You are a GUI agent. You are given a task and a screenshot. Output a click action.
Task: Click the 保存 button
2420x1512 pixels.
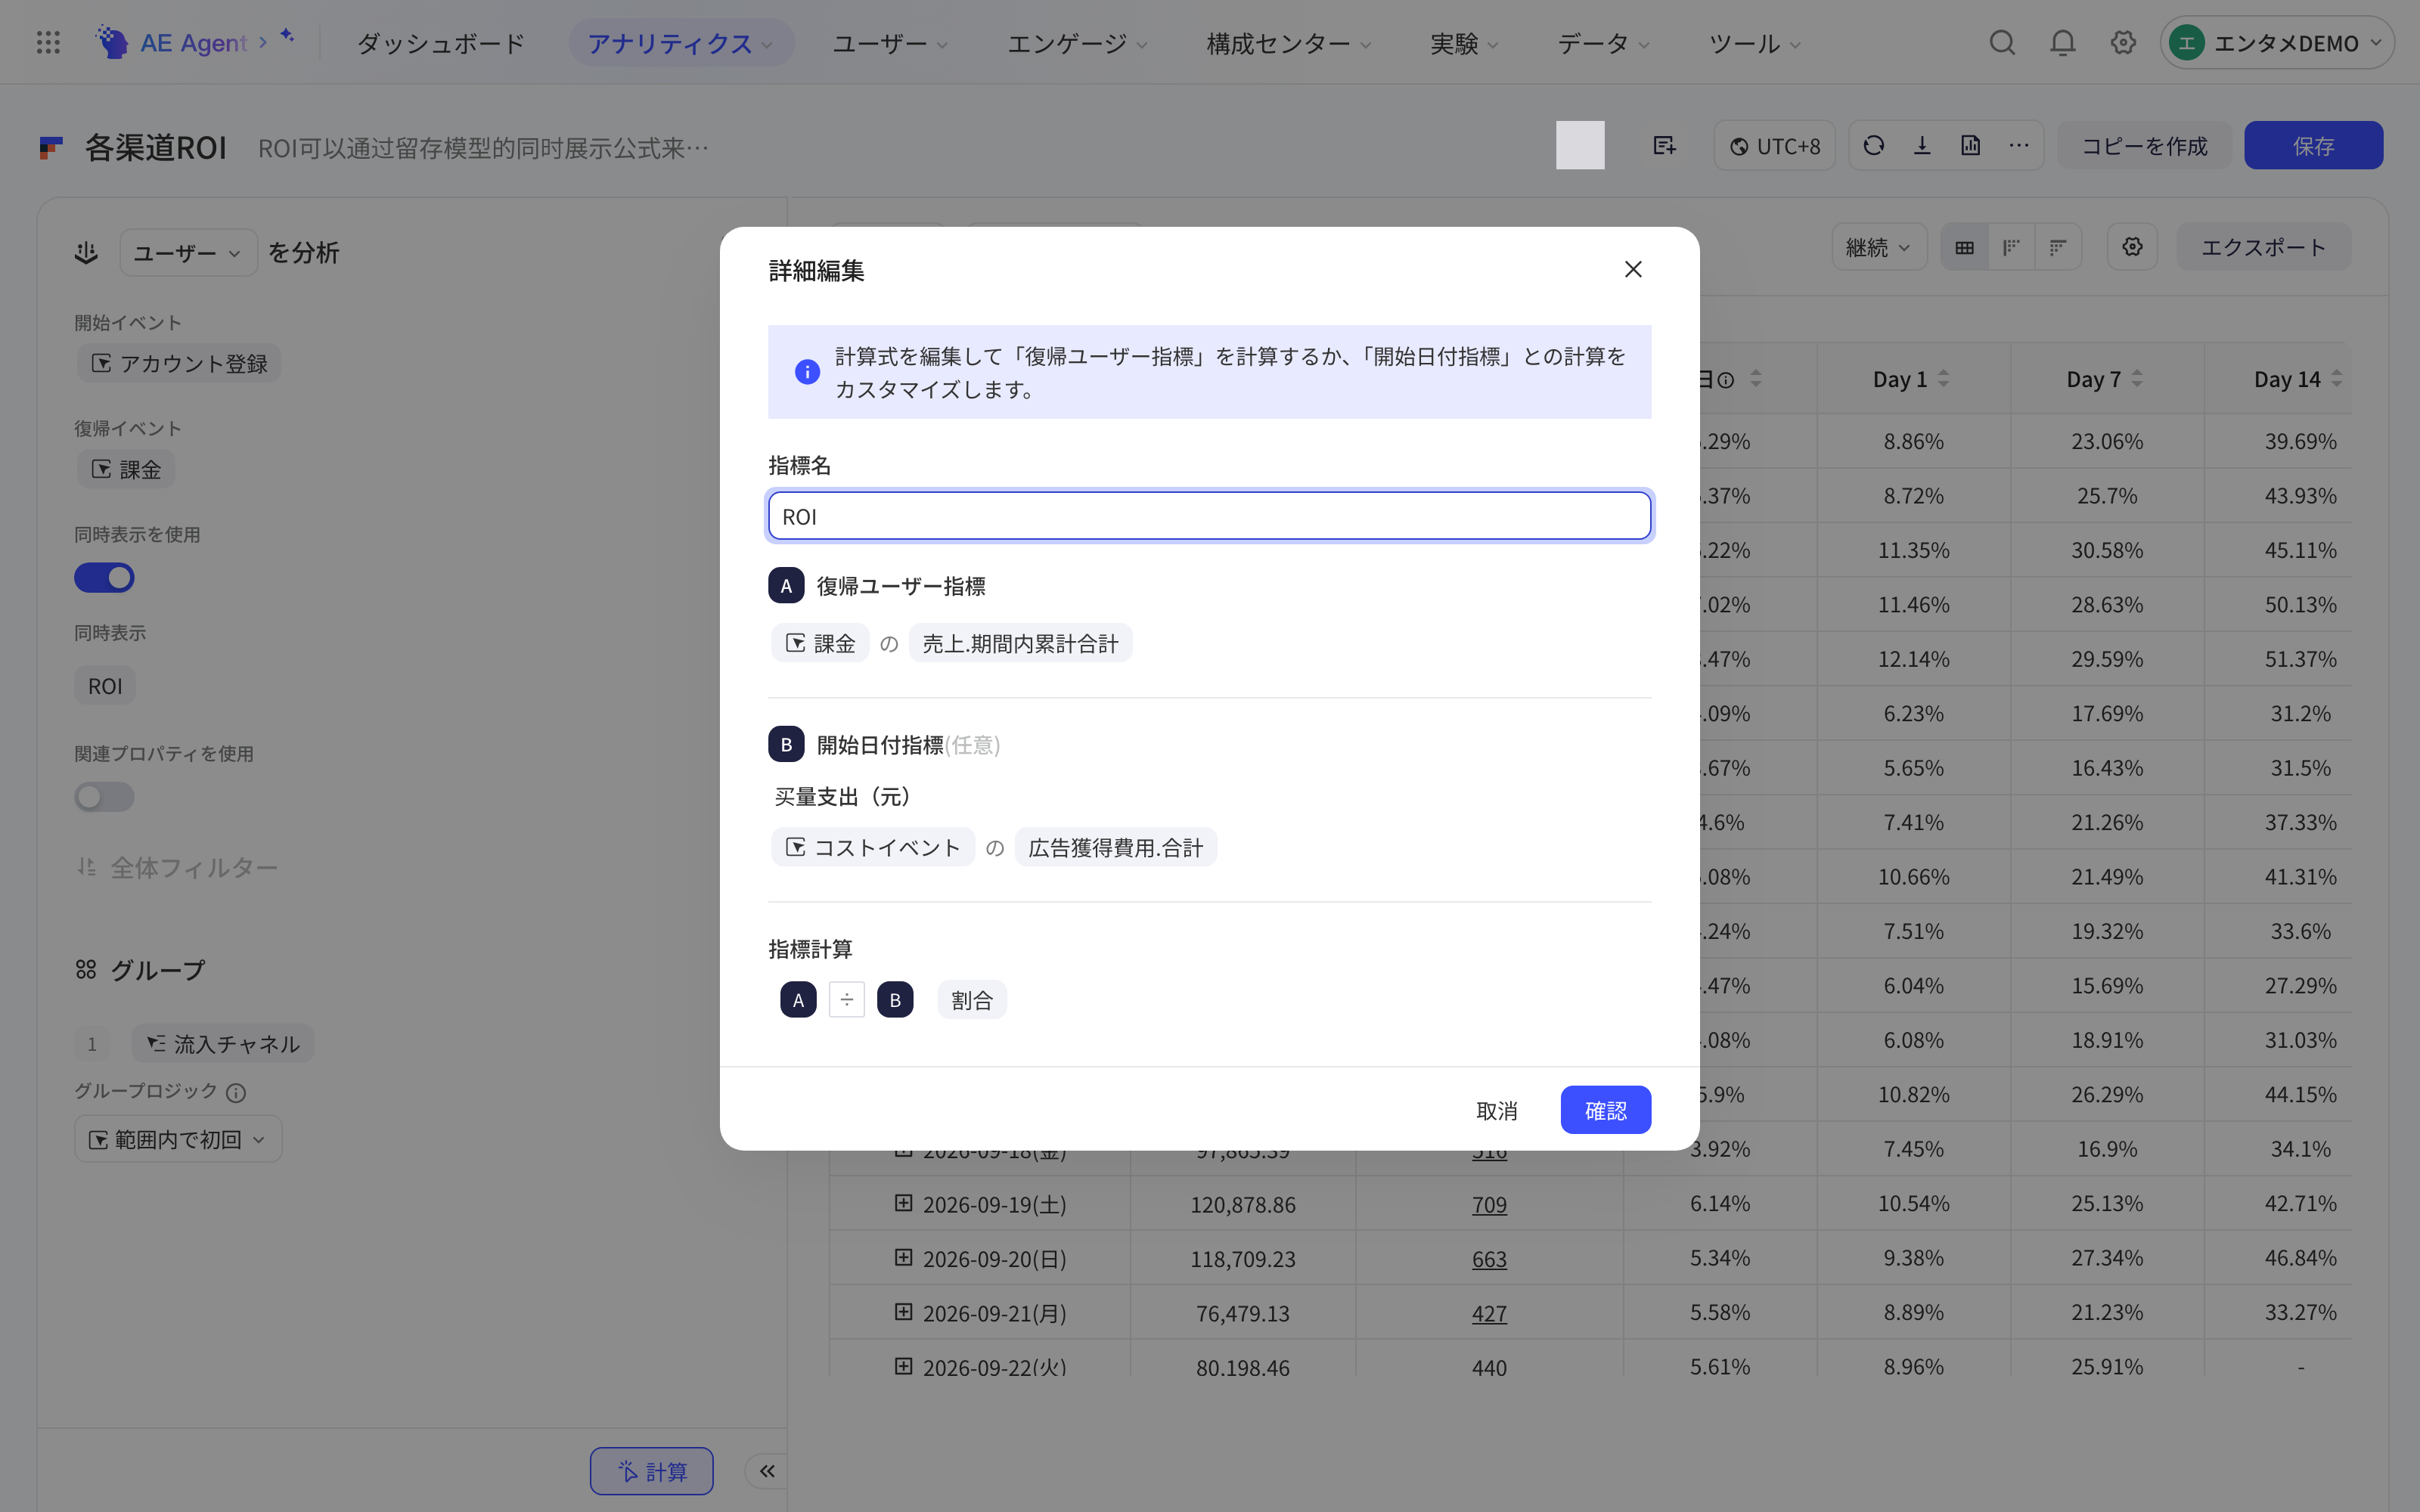tap(2313, 146)
